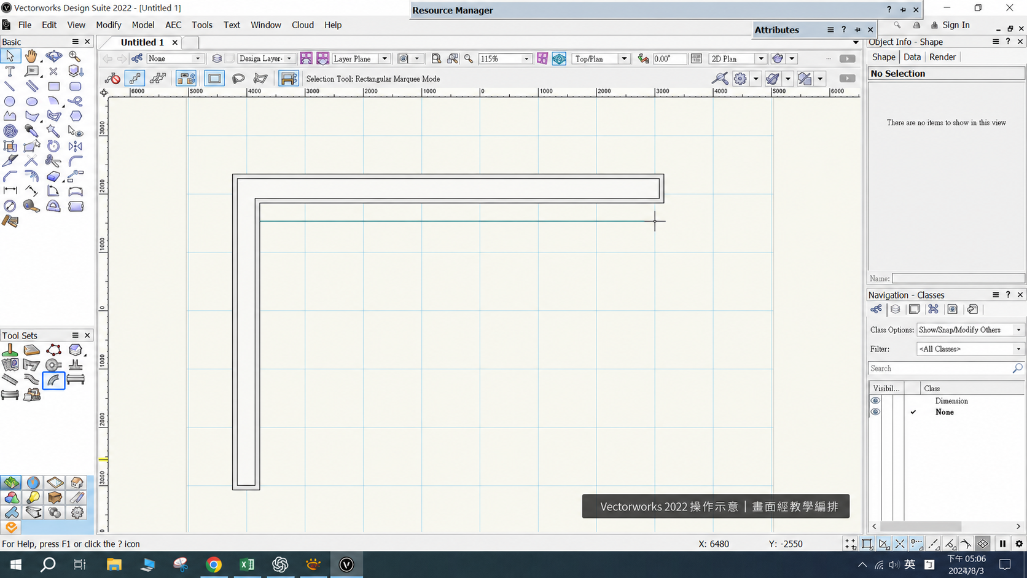1027x578 pixels.
Task: Toggle Polygonal Marquee mode
Action: 260,79
